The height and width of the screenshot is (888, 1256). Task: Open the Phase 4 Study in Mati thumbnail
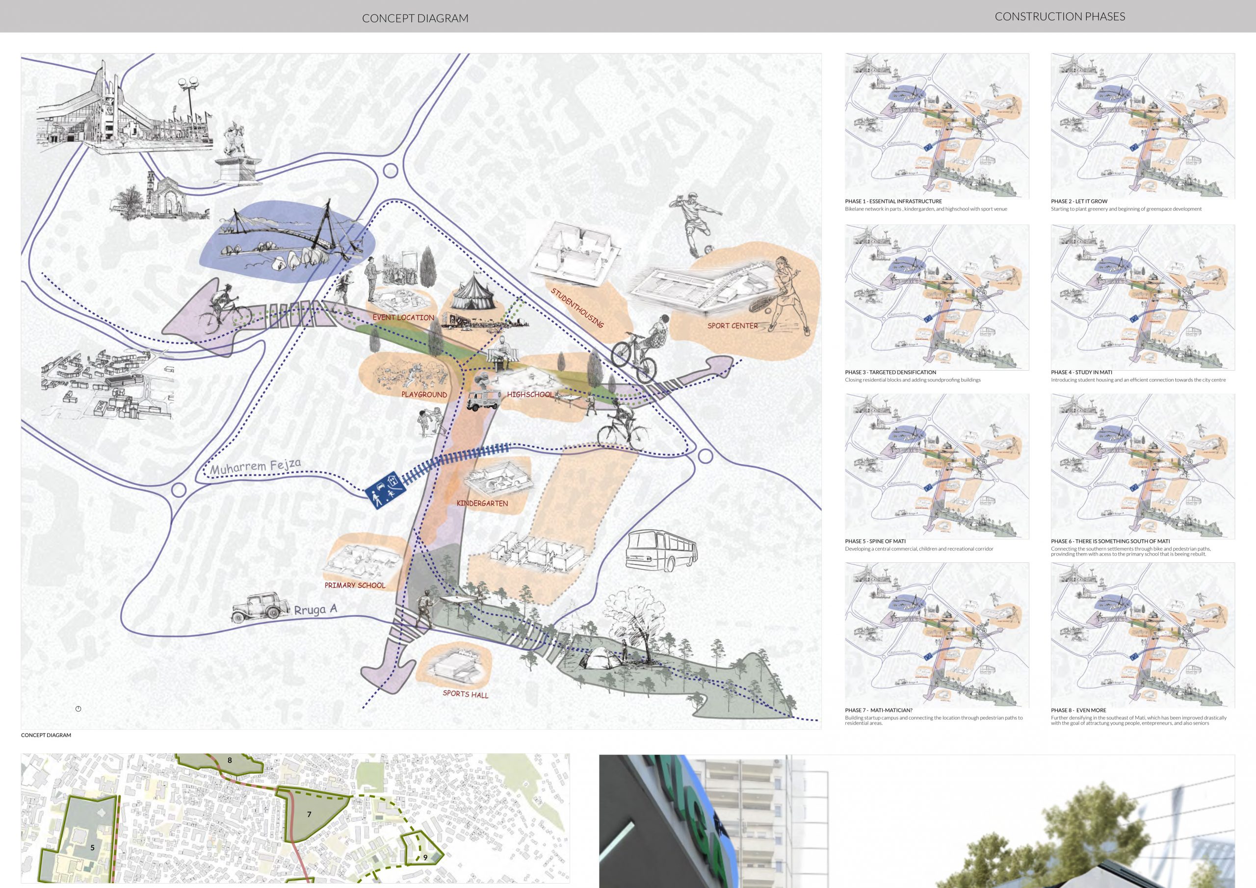point(1142,297)
